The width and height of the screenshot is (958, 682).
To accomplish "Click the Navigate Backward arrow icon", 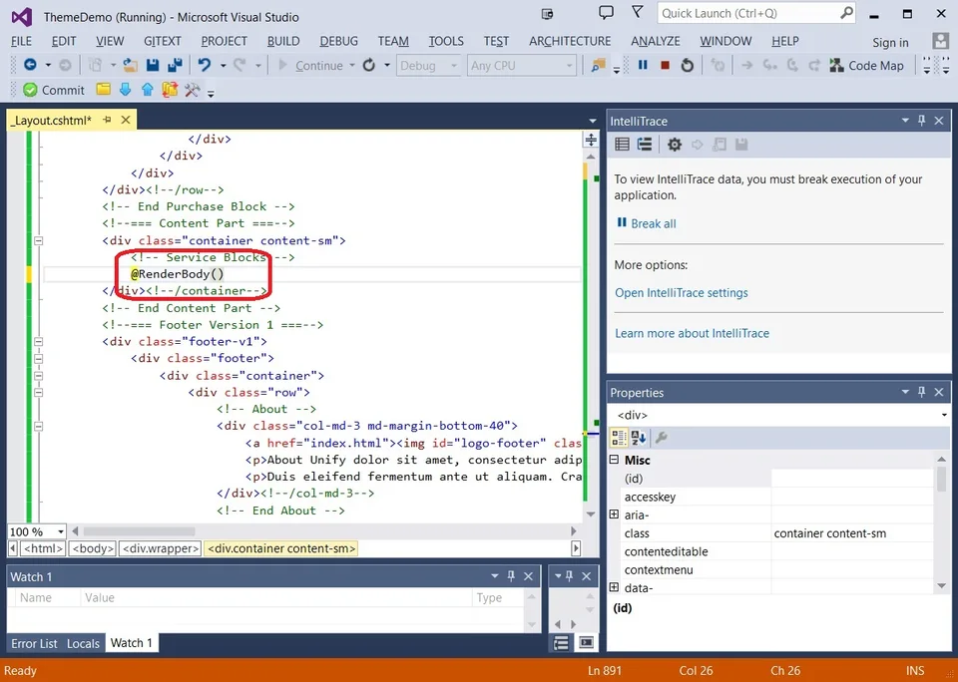I will pos(29,65).
